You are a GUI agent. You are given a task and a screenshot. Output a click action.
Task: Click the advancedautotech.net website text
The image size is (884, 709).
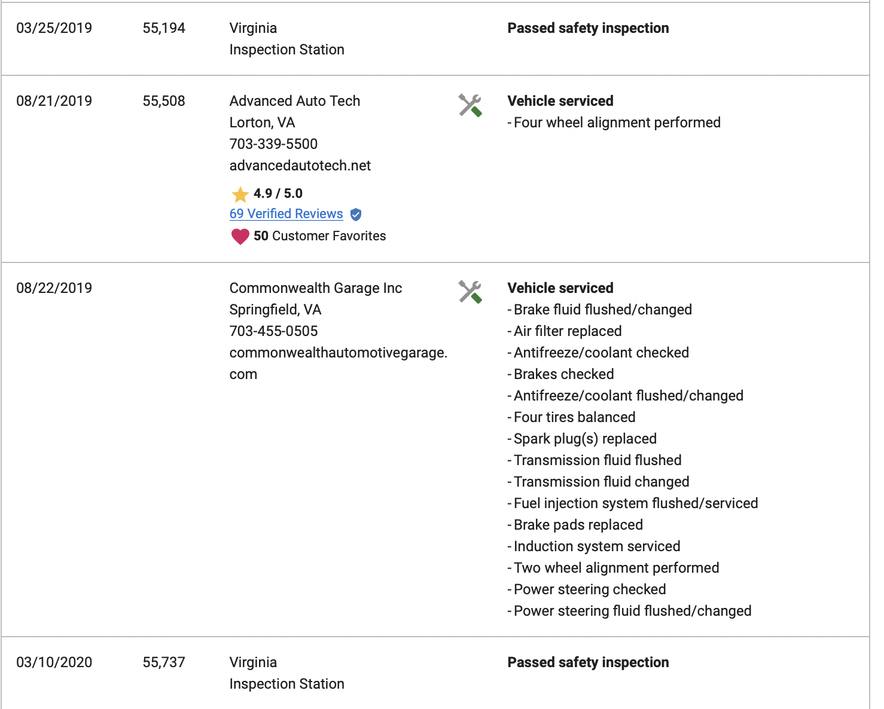pos(300,166)
